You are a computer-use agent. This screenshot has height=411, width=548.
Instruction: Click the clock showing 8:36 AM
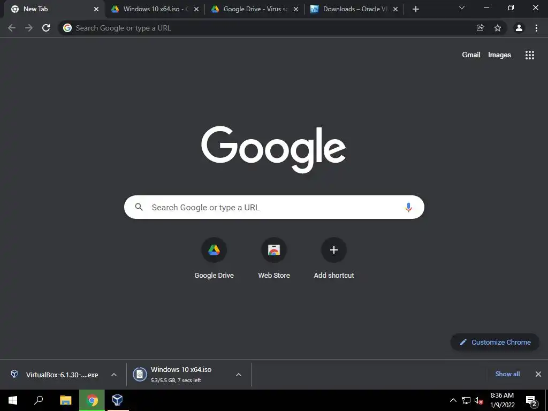502,400
